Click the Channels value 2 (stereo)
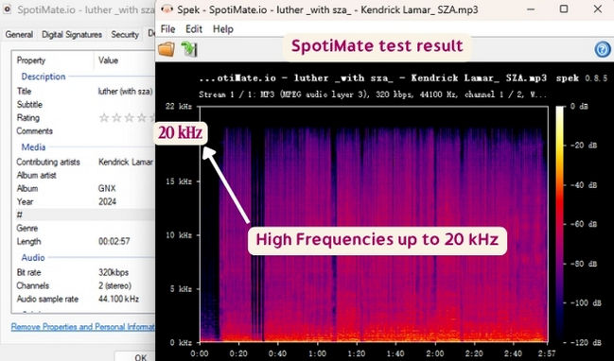Screen dimensions: 614x361 (x=114, y=285)
